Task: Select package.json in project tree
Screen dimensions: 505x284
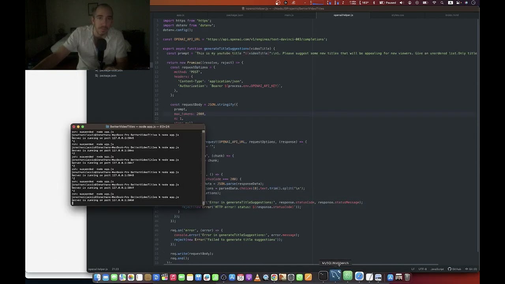Action: coord(108,76)
